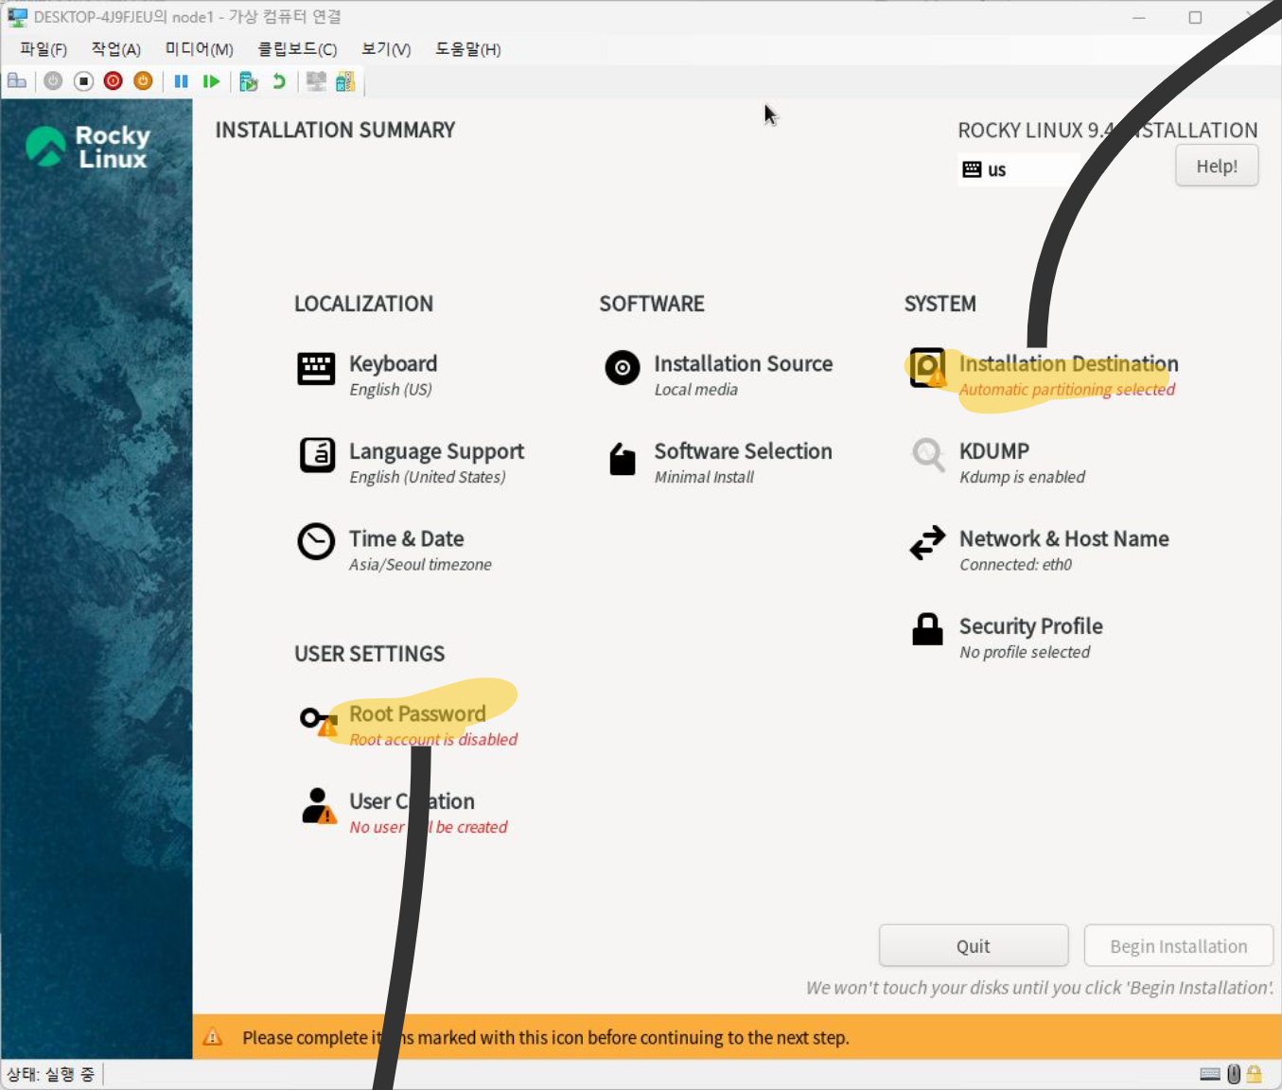Turn off the VM with the black square stop icon

(x=83, y=81)
